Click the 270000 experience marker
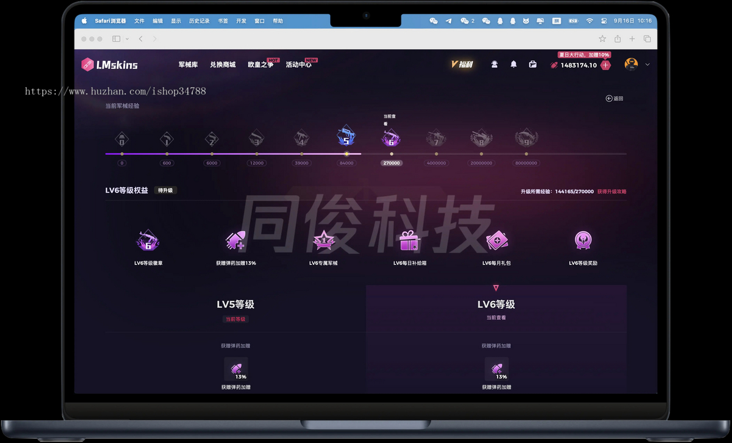 coord(391,163)
